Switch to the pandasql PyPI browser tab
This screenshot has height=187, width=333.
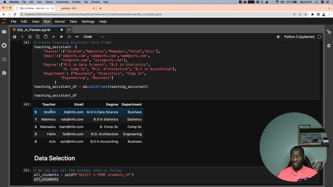76,8
